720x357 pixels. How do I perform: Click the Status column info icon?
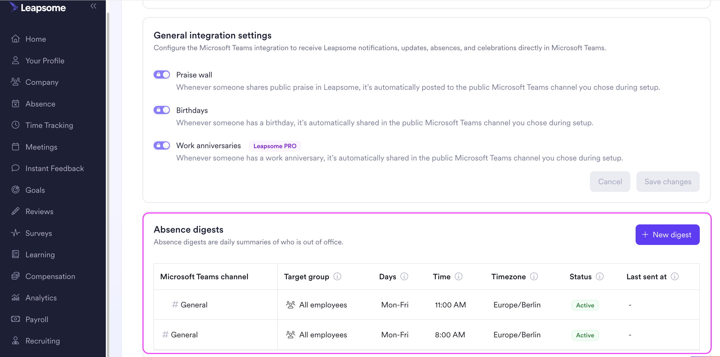(600, 277)
